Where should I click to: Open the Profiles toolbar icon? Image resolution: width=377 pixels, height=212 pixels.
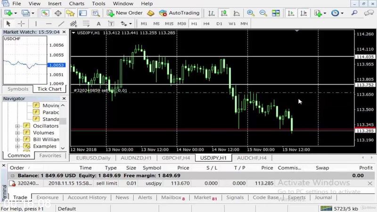[25, 13]
